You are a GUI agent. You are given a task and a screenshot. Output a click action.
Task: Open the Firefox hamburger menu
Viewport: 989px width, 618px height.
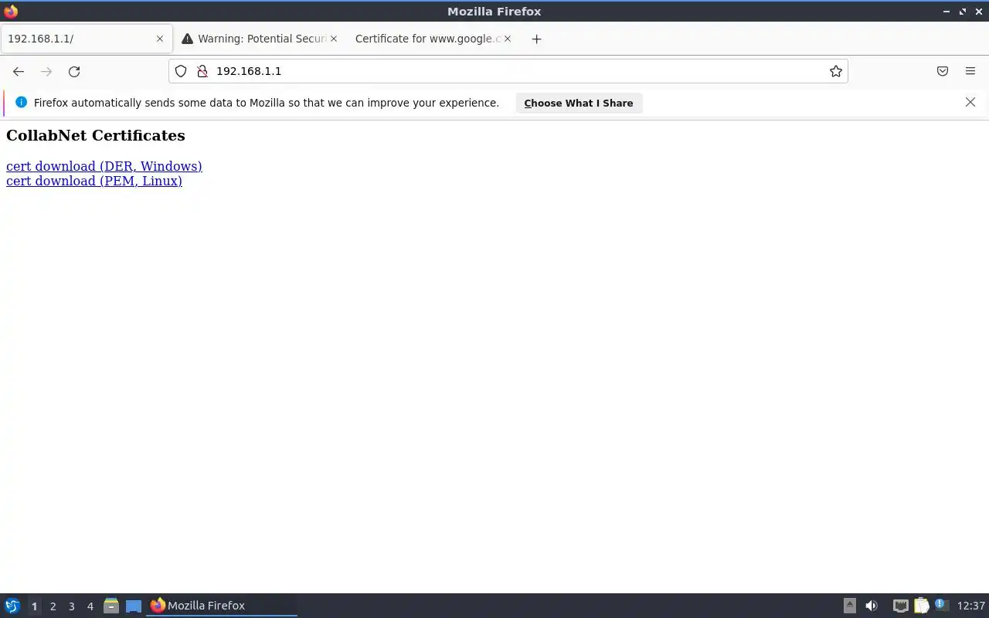(970, 71)
